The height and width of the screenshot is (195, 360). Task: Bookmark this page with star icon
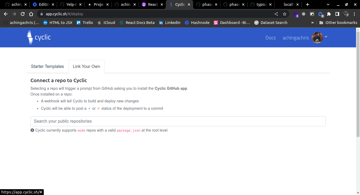[285, 14]
